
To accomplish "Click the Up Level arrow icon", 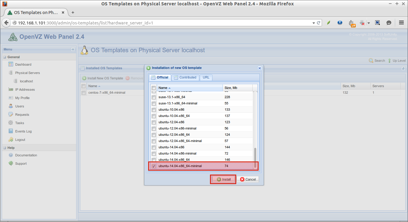I will 389,61.
